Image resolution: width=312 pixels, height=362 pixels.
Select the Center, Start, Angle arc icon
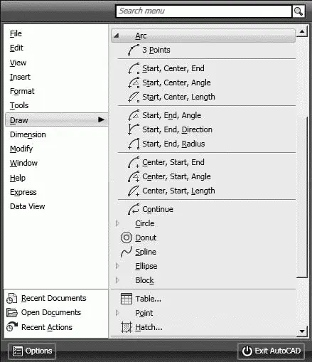134,176
